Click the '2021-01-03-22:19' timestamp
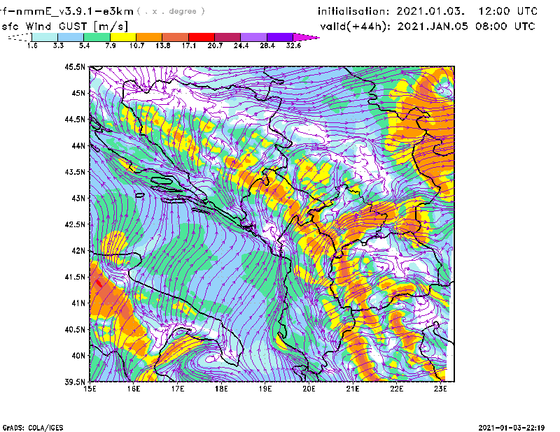Viewport: 560px width, 432px height. 512,428
